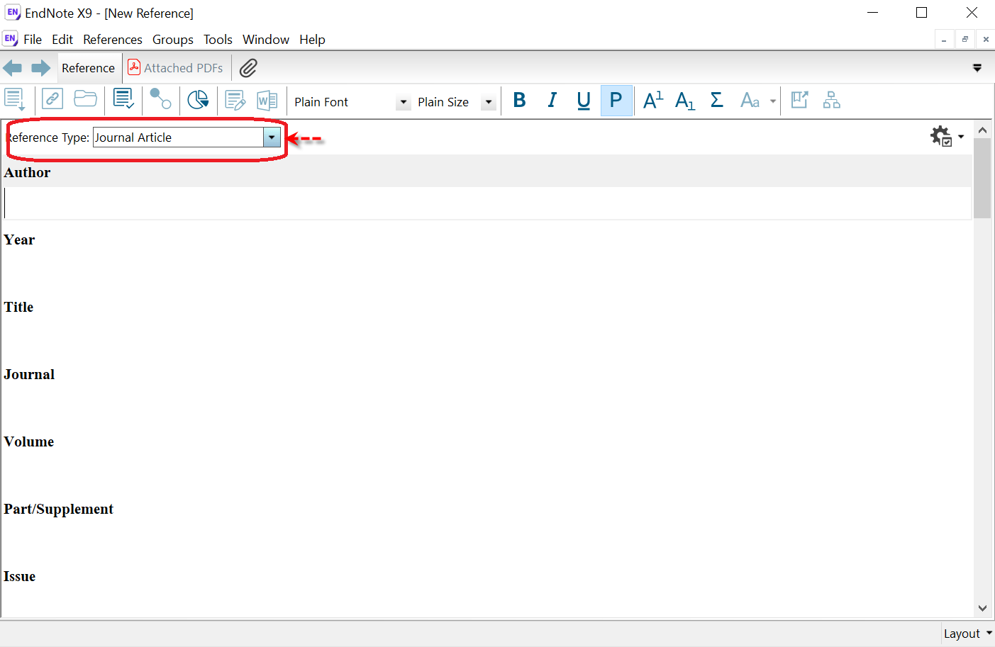Click the open file folder icon
The width and height of the screenshot is (995, 647).
[x=85, y=99]
